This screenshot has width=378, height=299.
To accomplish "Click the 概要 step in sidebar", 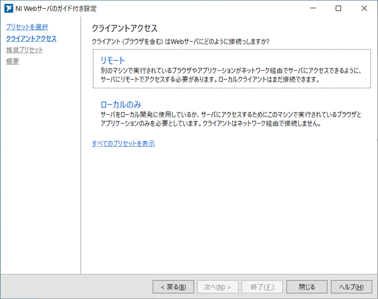I will (x=13, y=62).
